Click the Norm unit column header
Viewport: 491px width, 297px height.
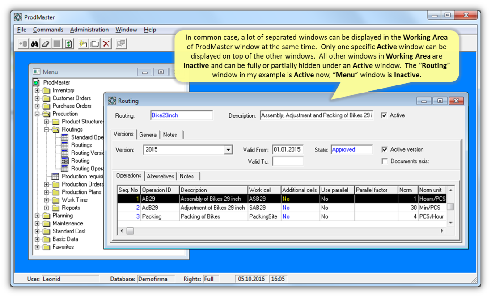(x=432, y=190)
